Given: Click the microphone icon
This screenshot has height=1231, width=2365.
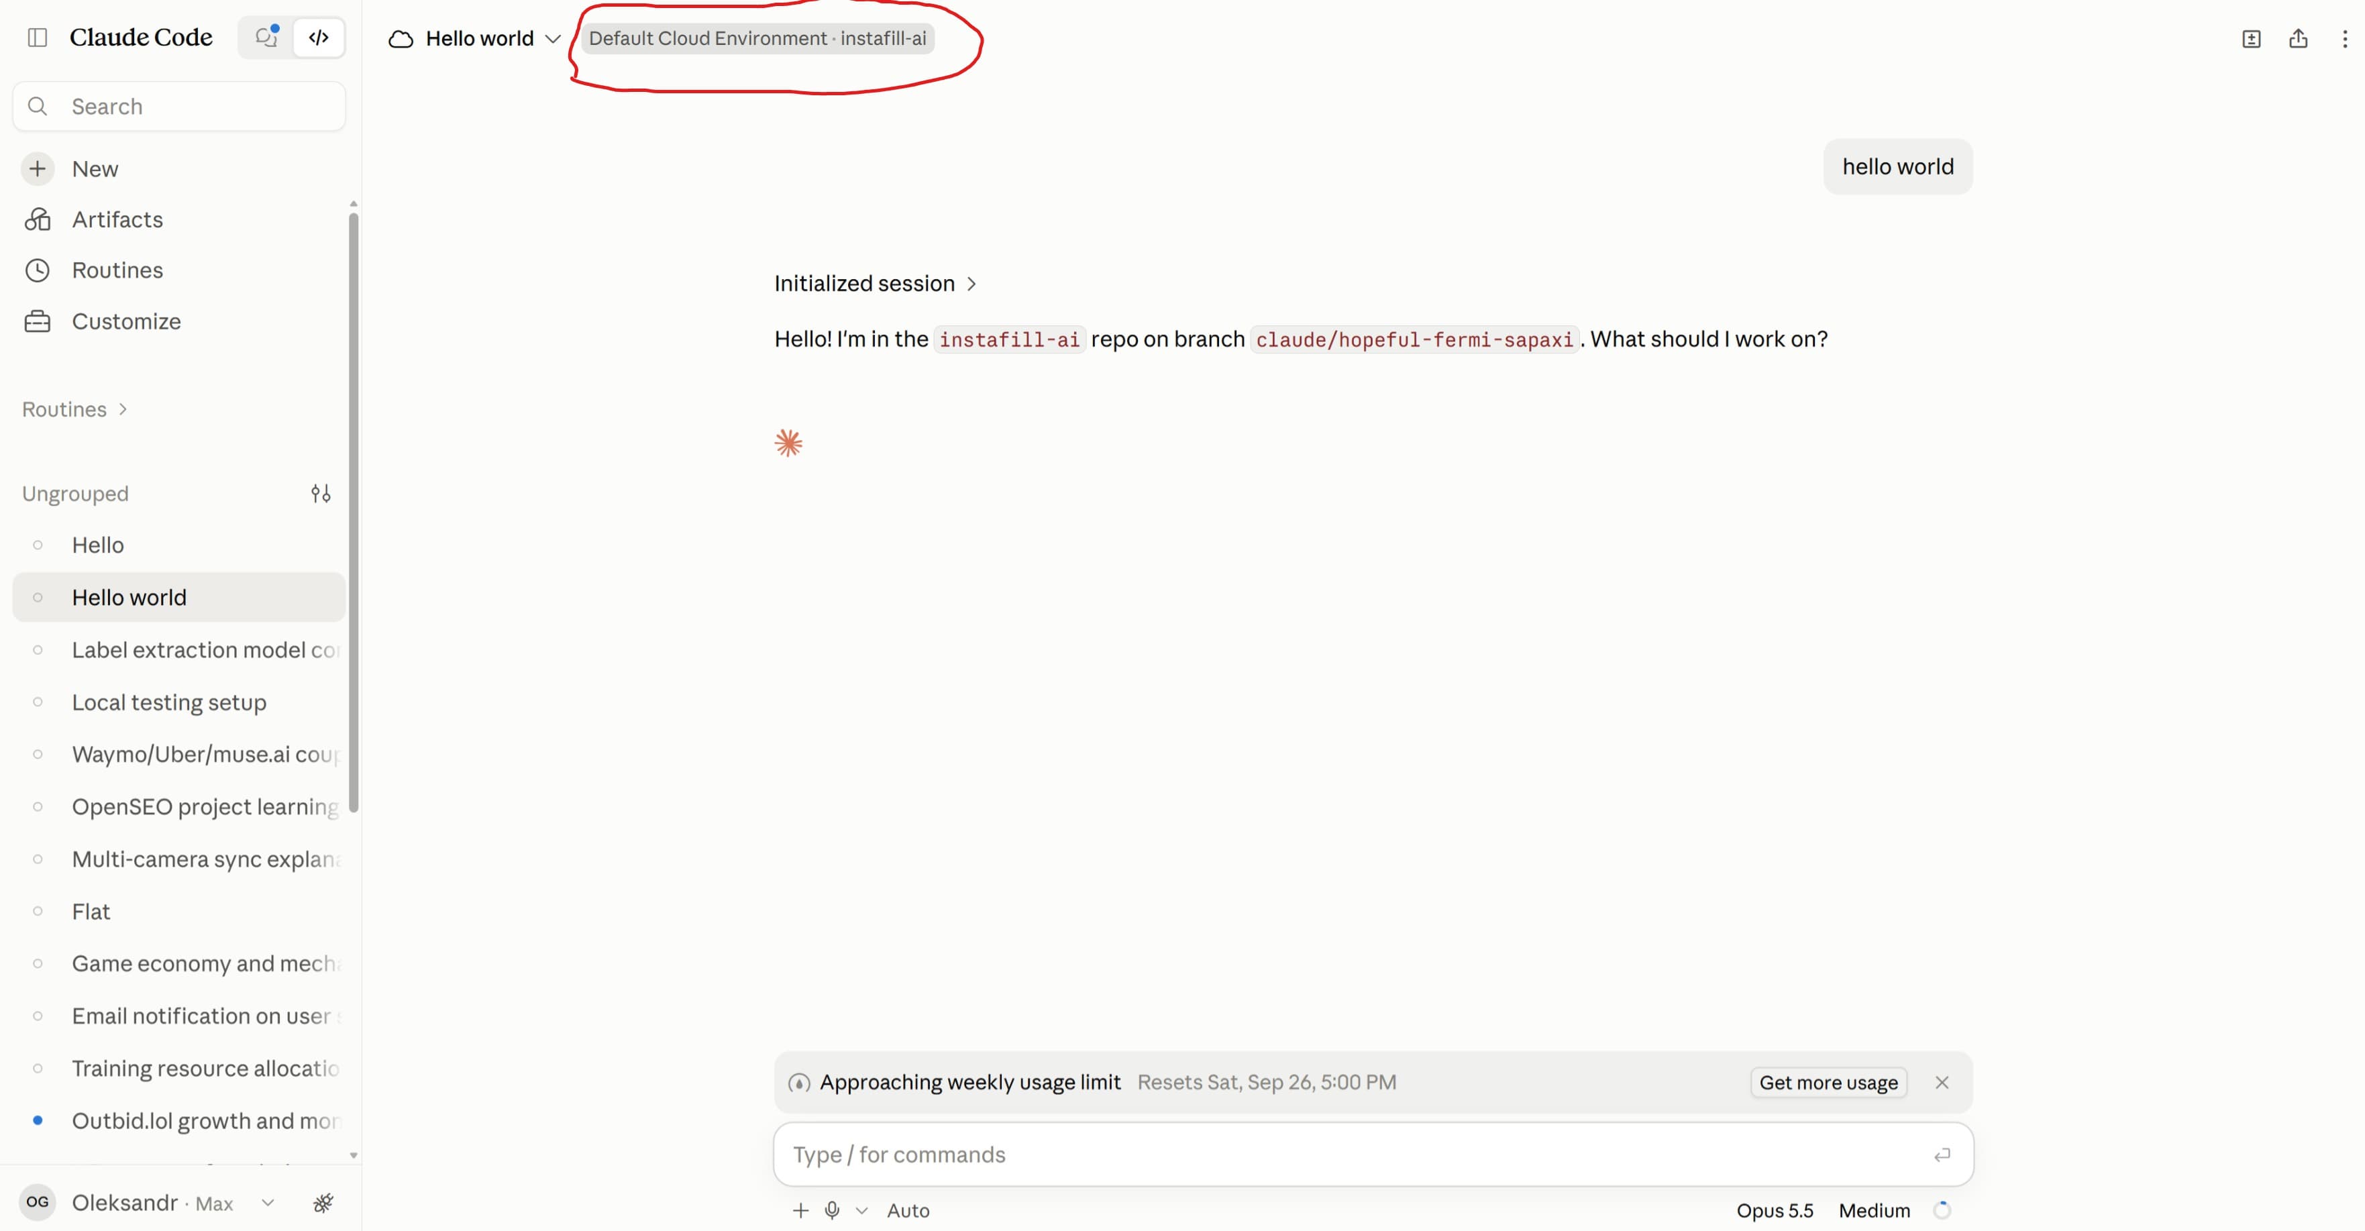Looking at the screenshot, I should click(x=832, y=1211).
